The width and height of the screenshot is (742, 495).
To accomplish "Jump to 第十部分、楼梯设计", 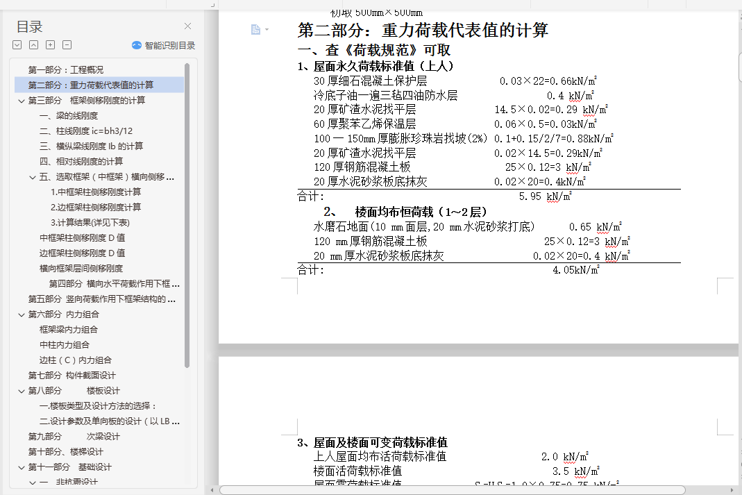I will click(x=66, y=452).
